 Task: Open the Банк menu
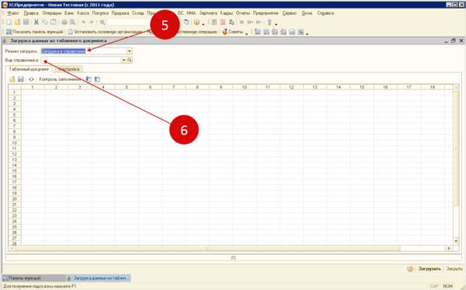(x=69, y=13)
